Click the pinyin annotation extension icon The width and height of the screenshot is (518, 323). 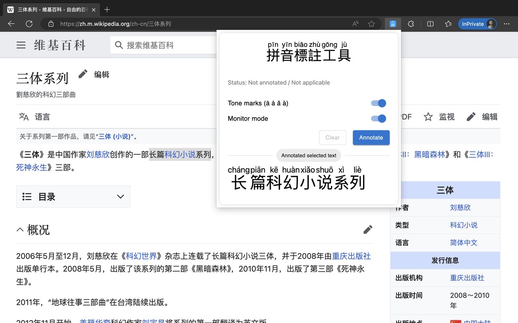[393, 24]
